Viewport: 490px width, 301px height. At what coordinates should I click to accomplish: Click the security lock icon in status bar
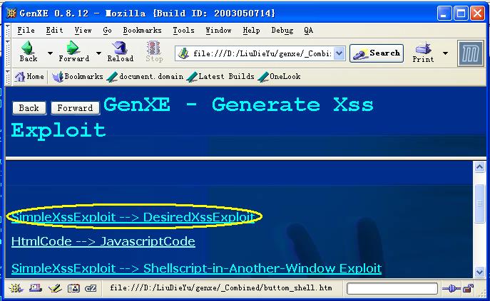[x=469, y=288]
